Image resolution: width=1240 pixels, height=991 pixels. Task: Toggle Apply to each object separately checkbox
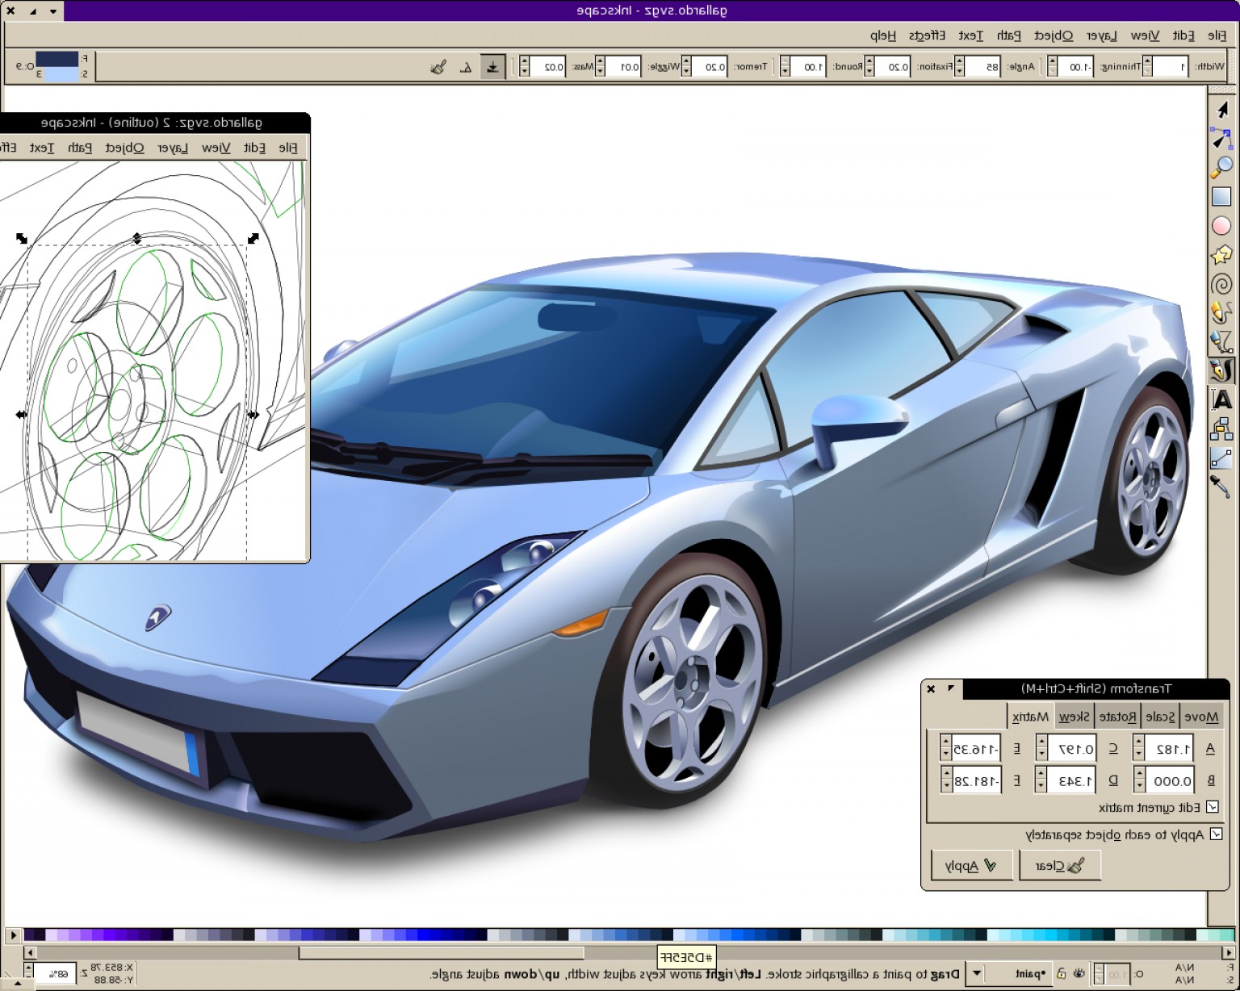click(1217, 834)
